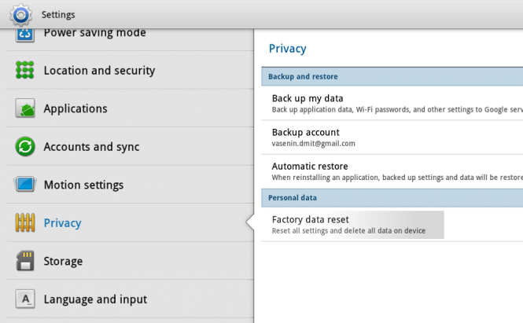Tap the Motion settings tablet icon

pyautogui.click(x=25, y=185)
